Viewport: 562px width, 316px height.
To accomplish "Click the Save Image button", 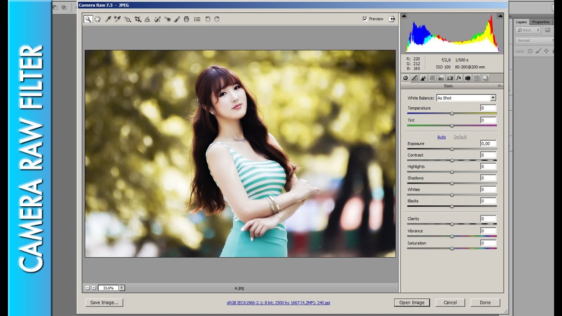I will [x=104, y=302].
